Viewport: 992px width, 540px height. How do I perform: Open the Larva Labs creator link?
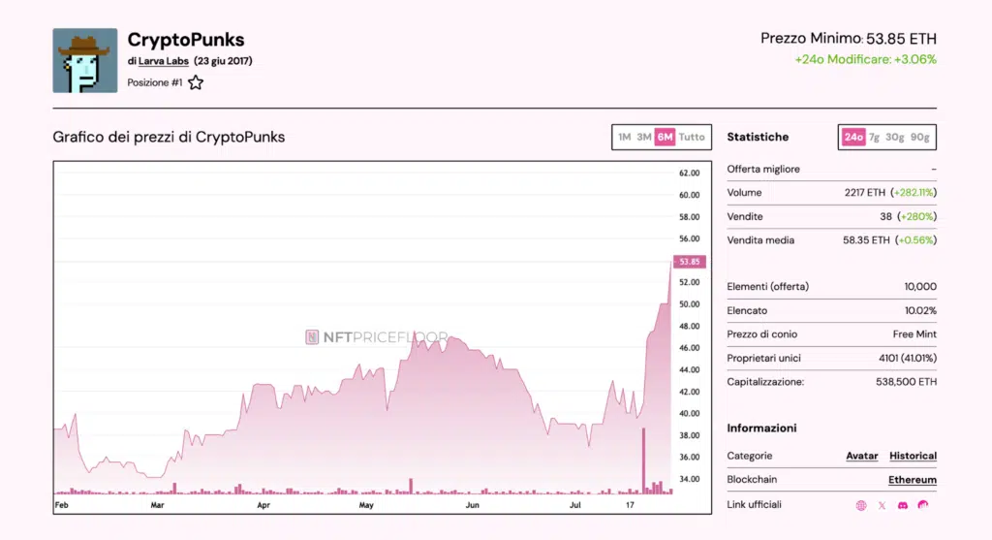pyautogui.click(x=163, y=61)
